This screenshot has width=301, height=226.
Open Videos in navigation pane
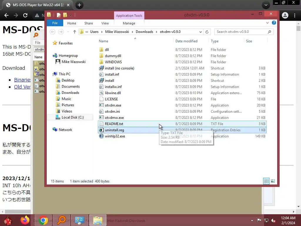click(67, 111)
